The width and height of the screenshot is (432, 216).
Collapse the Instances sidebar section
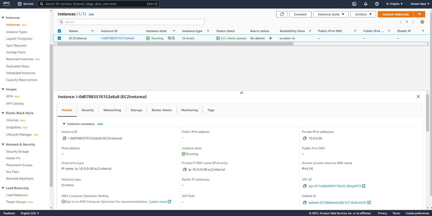3,18
